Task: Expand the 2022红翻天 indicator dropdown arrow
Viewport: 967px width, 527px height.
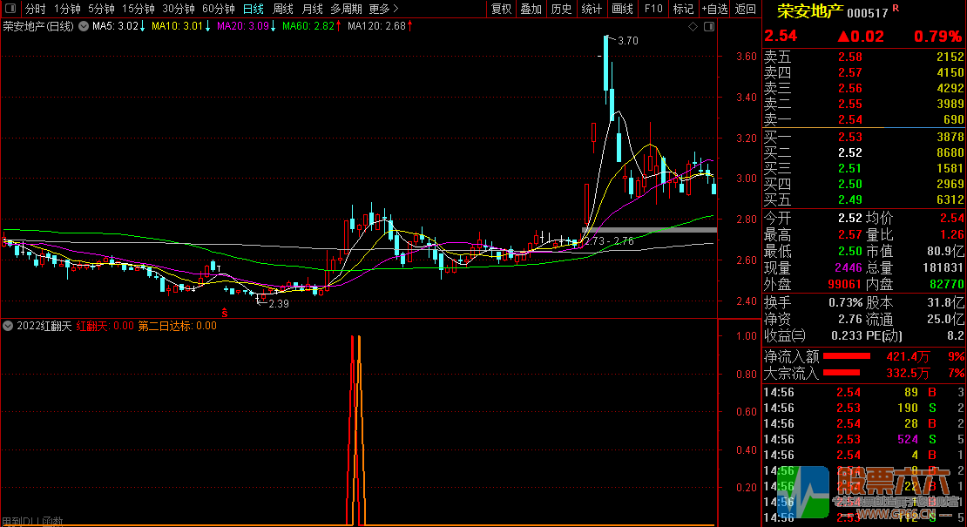Action: pos(8,326)
